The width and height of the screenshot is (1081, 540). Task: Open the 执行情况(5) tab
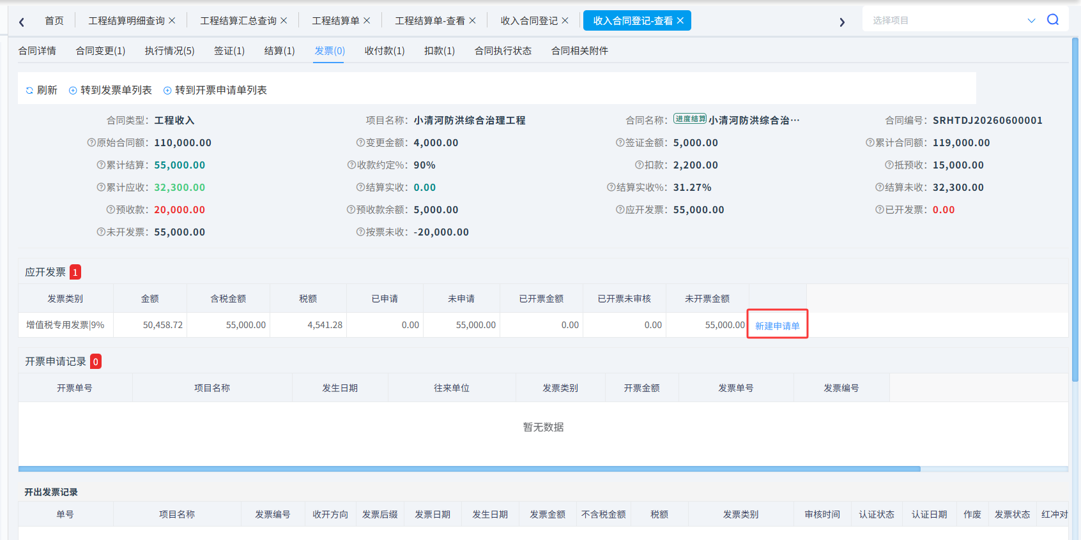coord(169,50)
